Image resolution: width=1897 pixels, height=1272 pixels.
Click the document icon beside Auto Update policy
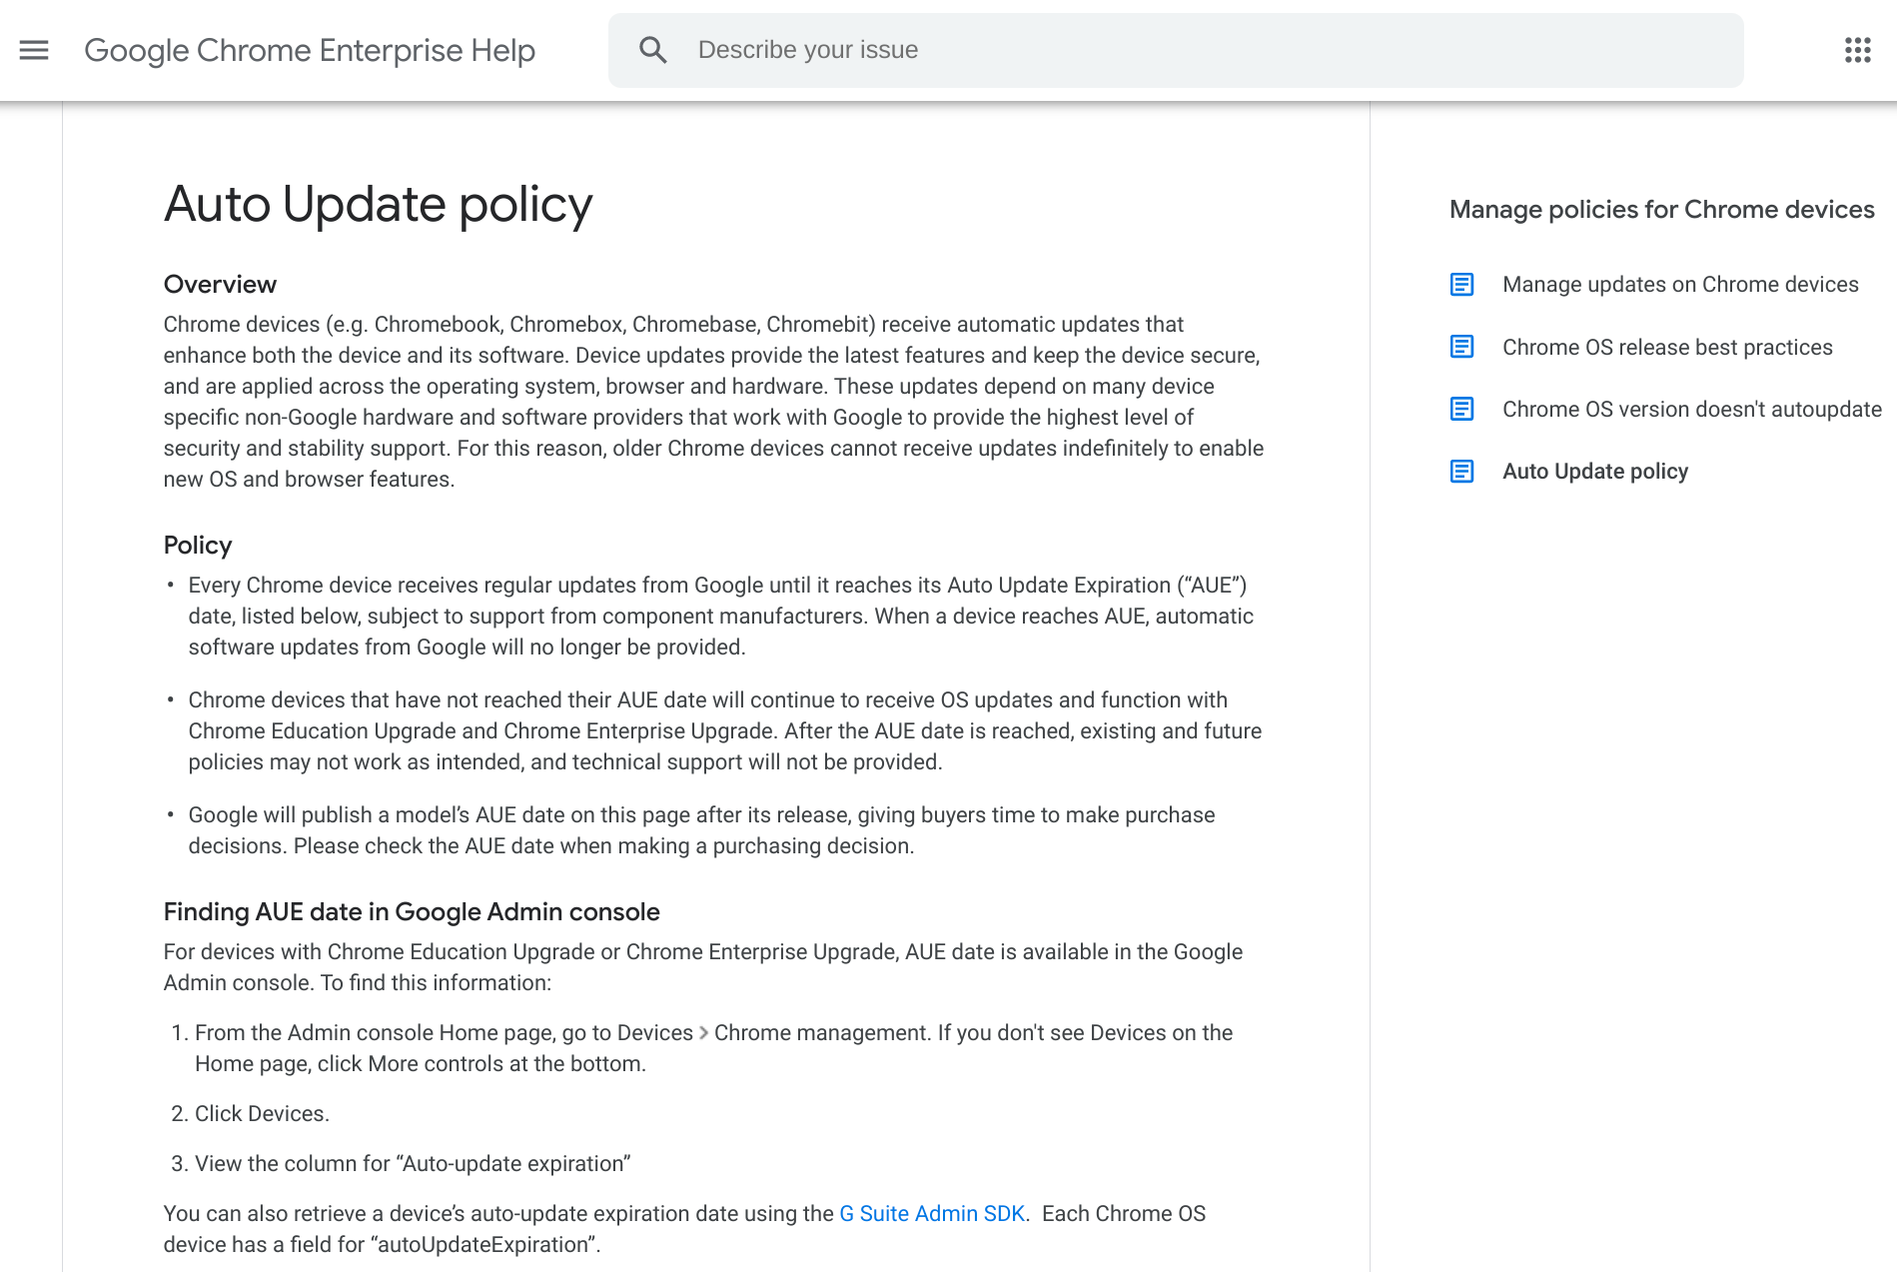point(1461,471)
